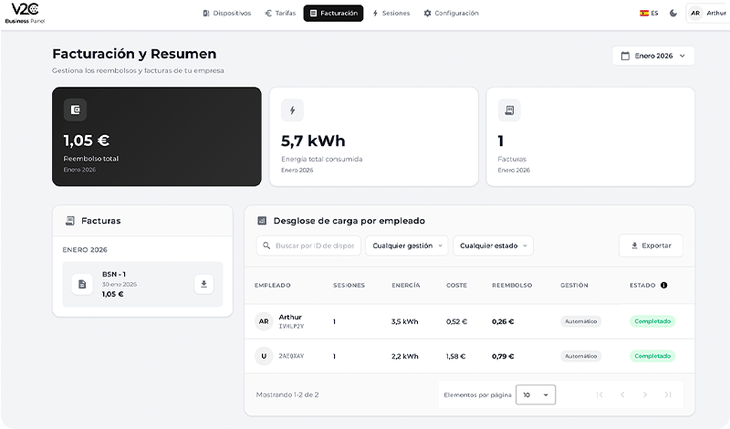Viewport: 730px width, 429px height.
Task: Click the BSN - 1 document icon
Action: (83, 284)
